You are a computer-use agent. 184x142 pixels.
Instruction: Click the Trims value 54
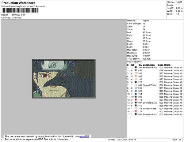click(x=144, y=29)
